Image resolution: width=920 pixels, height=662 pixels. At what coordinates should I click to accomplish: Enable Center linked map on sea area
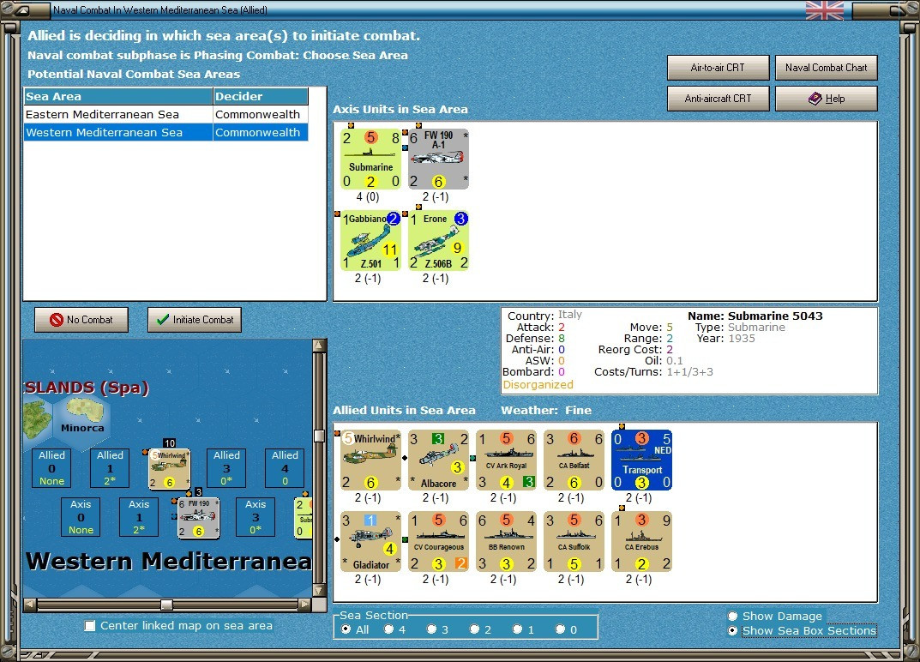90,626
